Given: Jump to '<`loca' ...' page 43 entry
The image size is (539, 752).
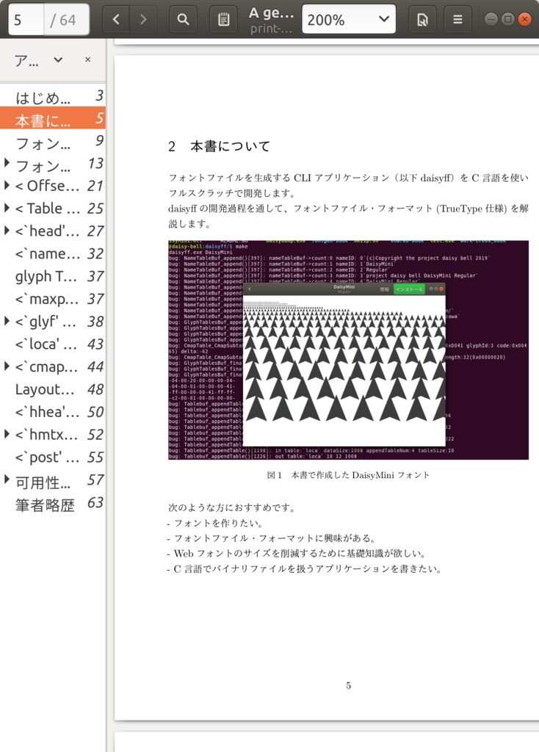Looking at the screenshot, I should click(53, 344).
